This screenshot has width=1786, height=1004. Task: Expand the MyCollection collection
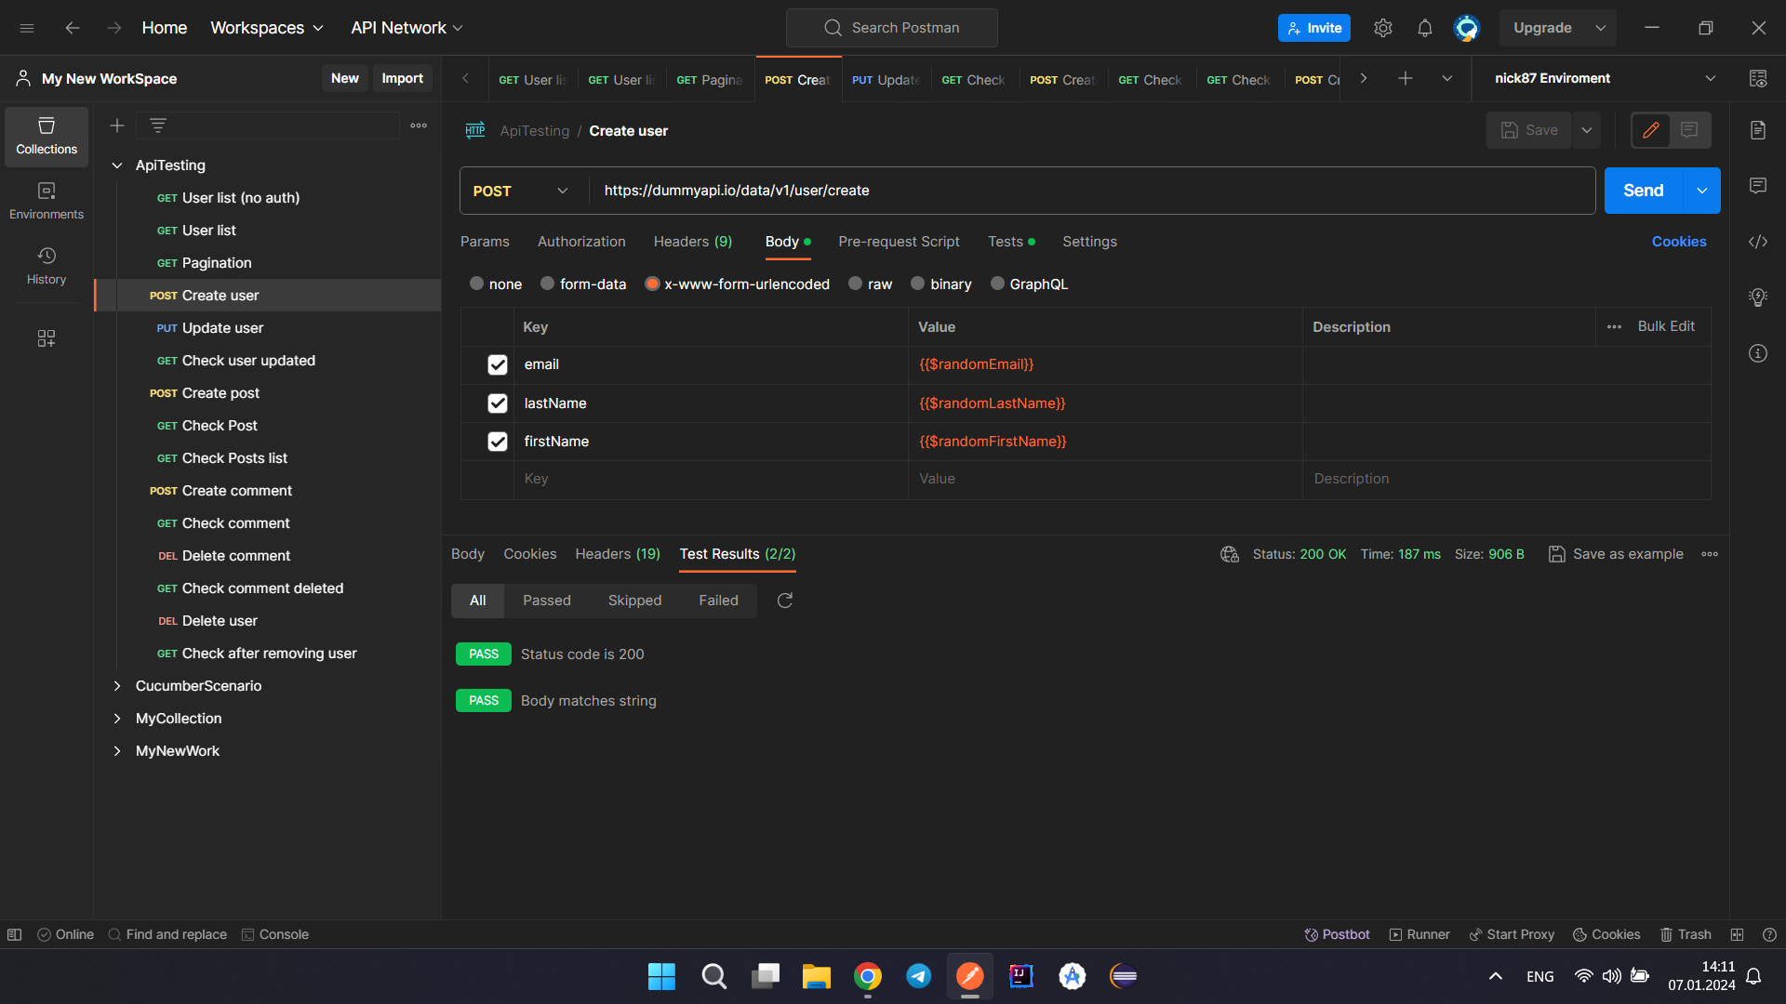point(117,719)
